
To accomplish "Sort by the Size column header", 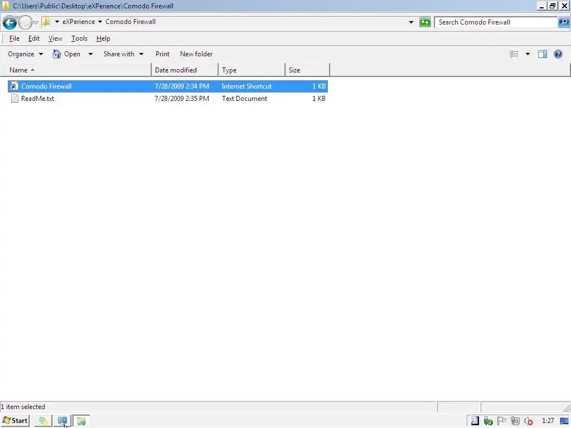I will 307,70.
